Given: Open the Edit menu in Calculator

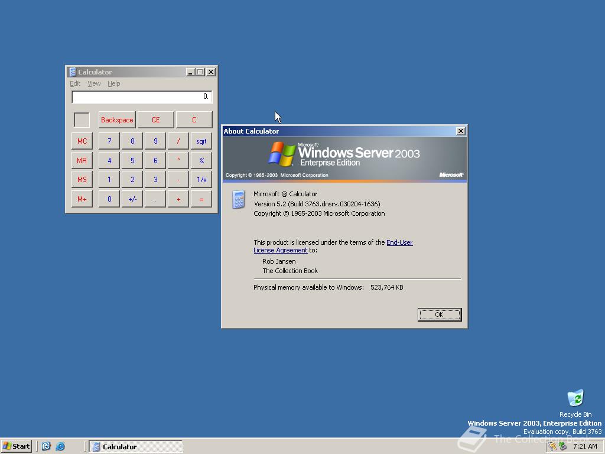Looking at the screenshot, I should (75, 83).
